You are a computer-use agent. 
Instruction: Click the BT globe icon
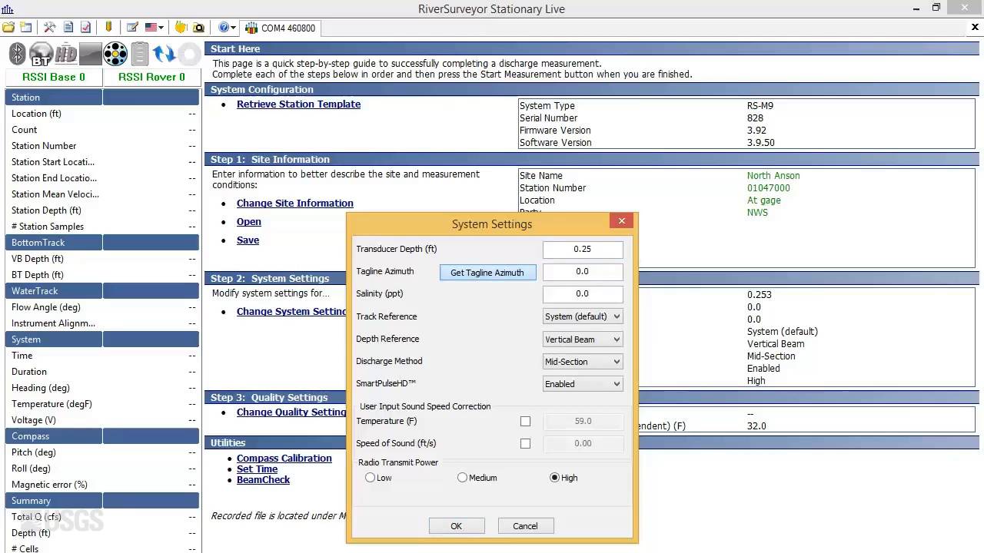(42, 54)
